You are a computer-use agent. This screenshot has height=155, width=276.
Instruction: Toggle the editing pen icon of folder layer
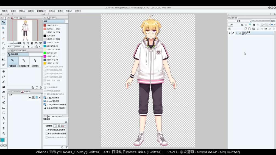point(233,33)
